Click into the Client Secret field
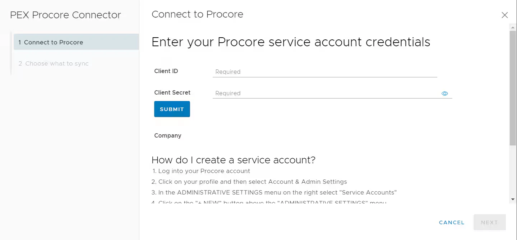 pos(323,93)
